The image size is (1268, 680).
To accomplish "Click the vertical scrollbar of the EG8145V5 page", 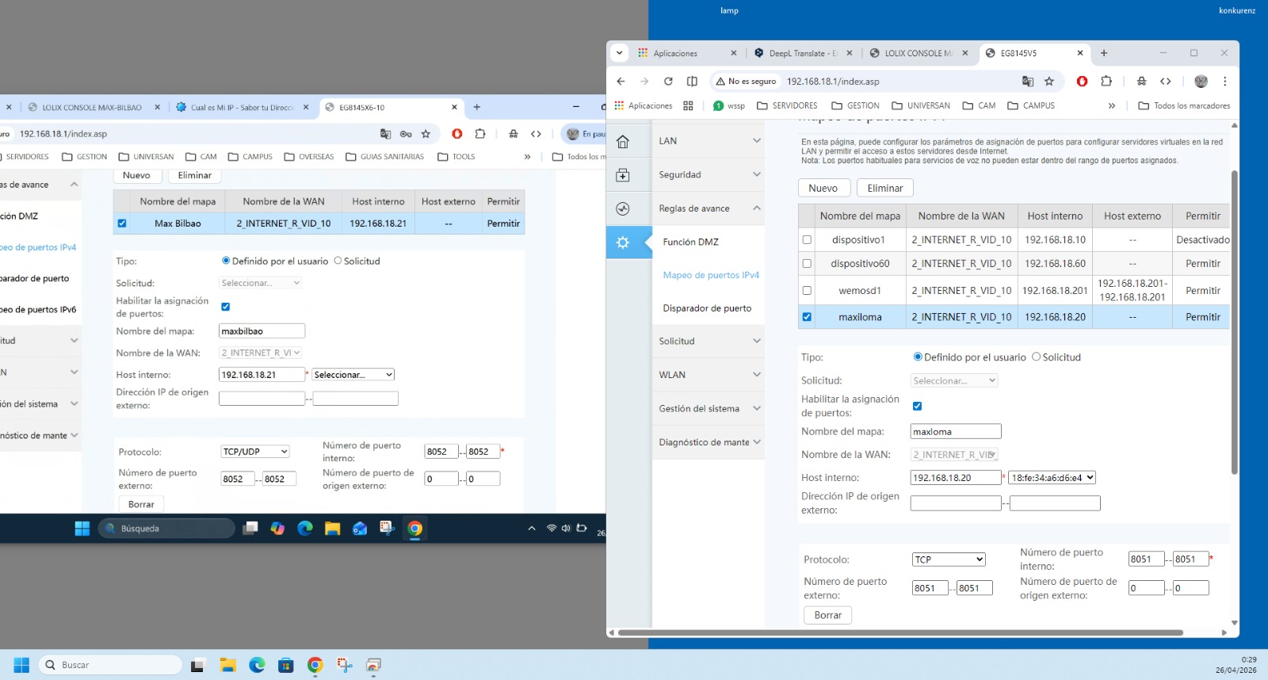I will pos(1234,323).
